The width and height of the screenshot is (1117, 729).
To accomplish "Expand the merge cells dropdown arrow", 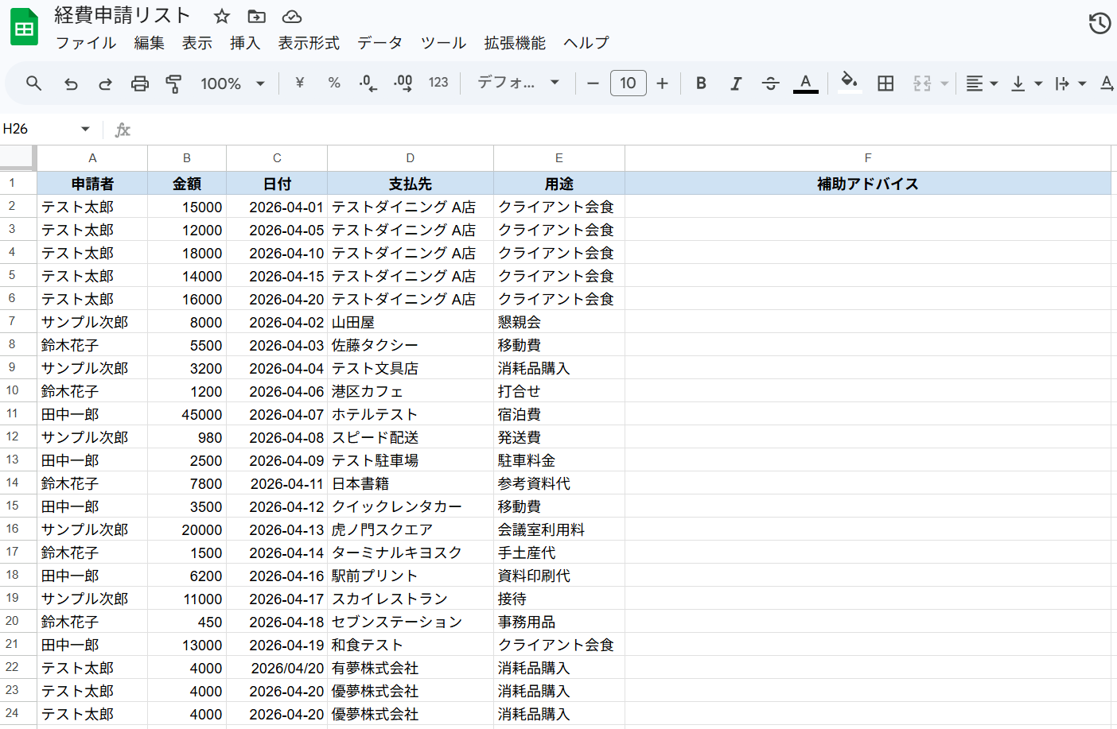I will tap(944, 83).
